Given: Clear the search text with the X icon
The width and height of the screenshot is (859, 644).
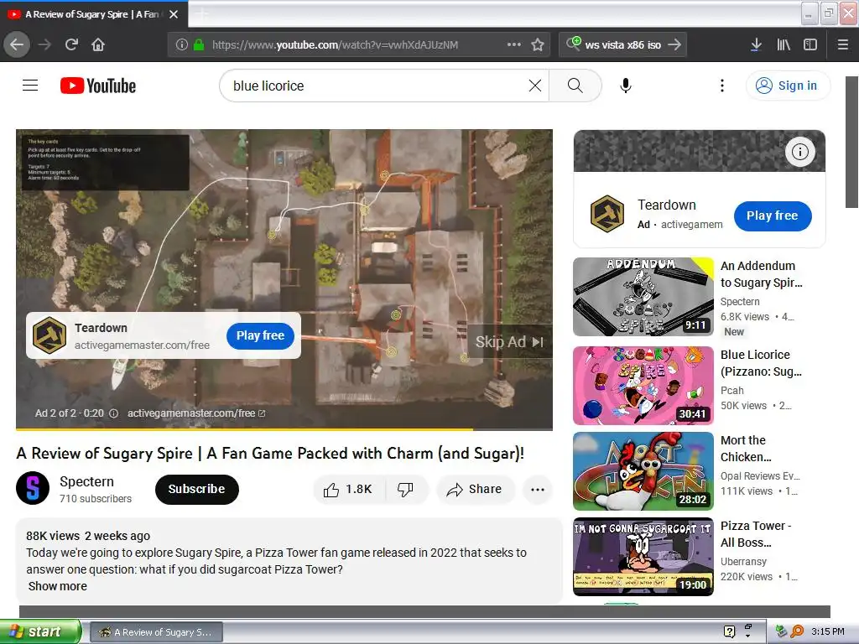Looking at the screenshot, I should click(x=535, y=86).
